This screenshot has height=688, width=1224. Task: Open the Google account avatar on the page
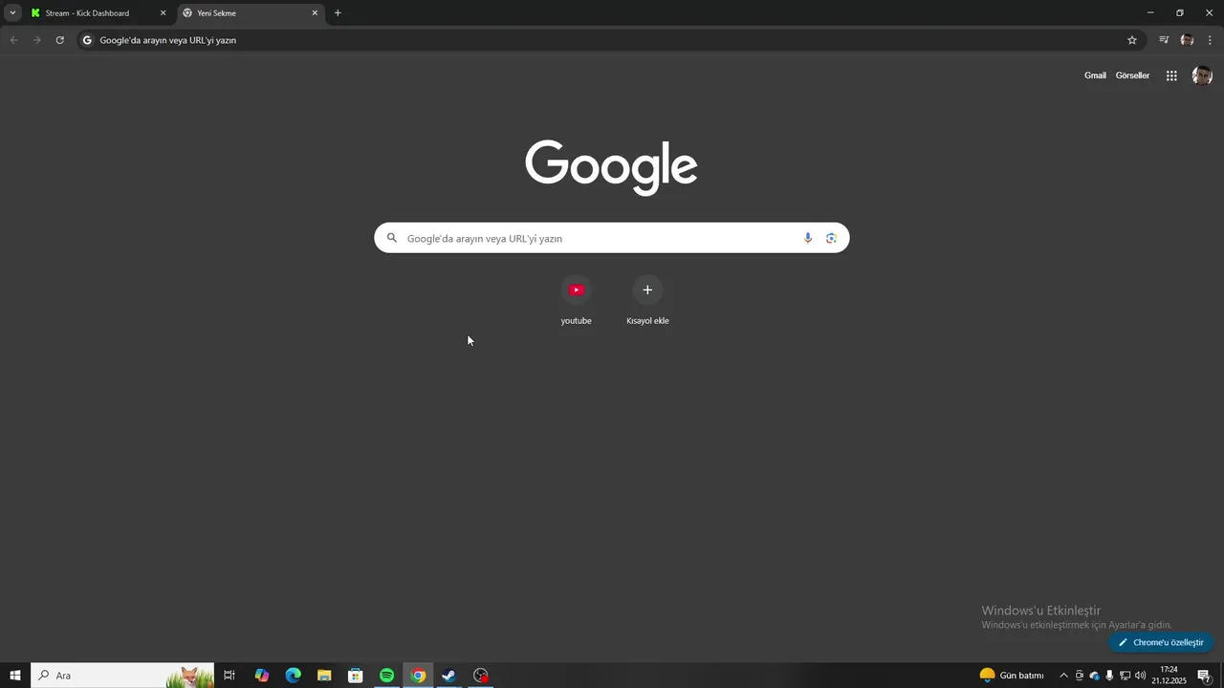click(x=1202, y=75)
